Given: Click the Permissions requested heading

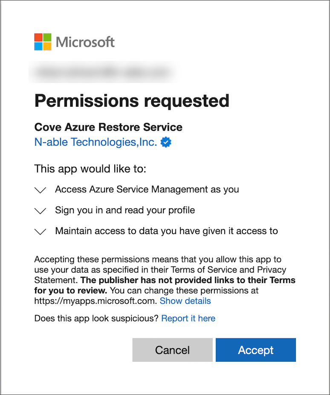Looking at the screenshot, I should click(x=132, y=101).
